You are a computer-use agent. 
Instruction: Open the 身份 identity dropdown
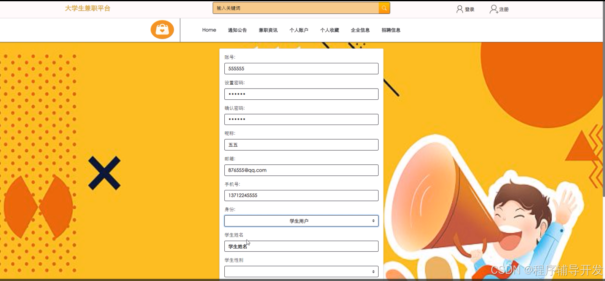click(301, 221)
